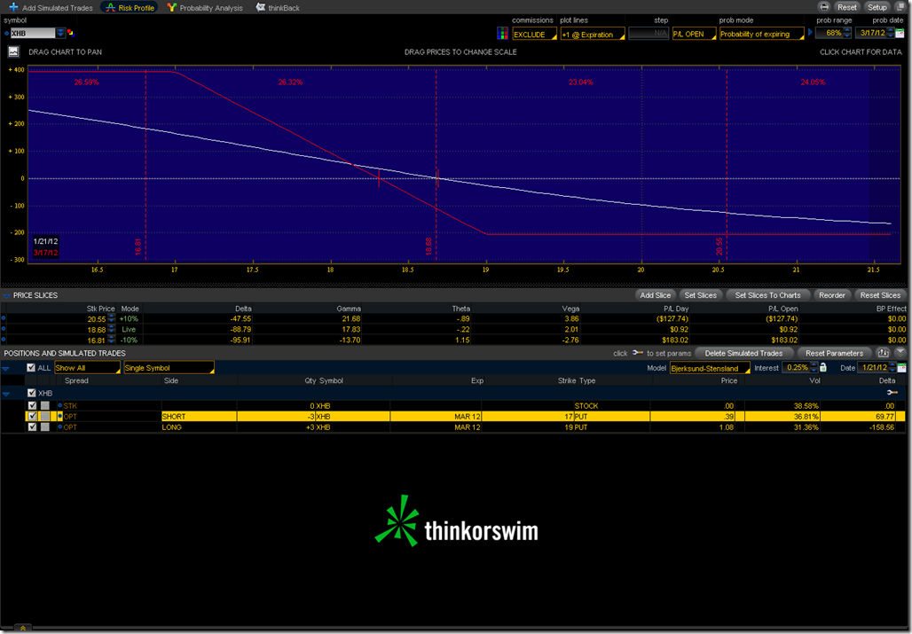Adjust the 18.68 stock price stepper
The height and width of the screenshot is (634, 912).
[111, 329]
